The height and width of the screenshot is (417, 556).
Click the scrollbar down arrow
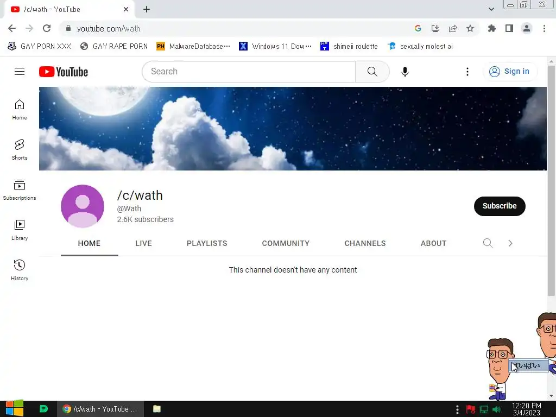coord(551,396)
